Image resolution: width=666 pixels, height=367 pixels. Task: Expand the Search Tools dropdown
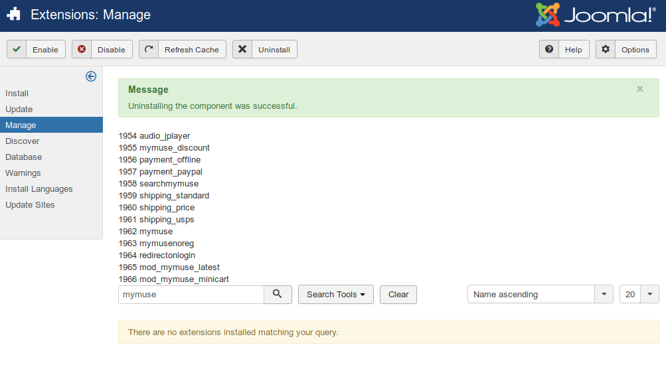[335, 295]
